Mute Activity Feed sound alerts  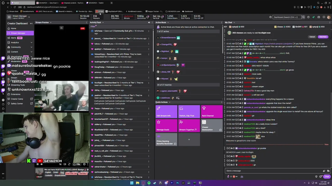(x=149, y=22)
